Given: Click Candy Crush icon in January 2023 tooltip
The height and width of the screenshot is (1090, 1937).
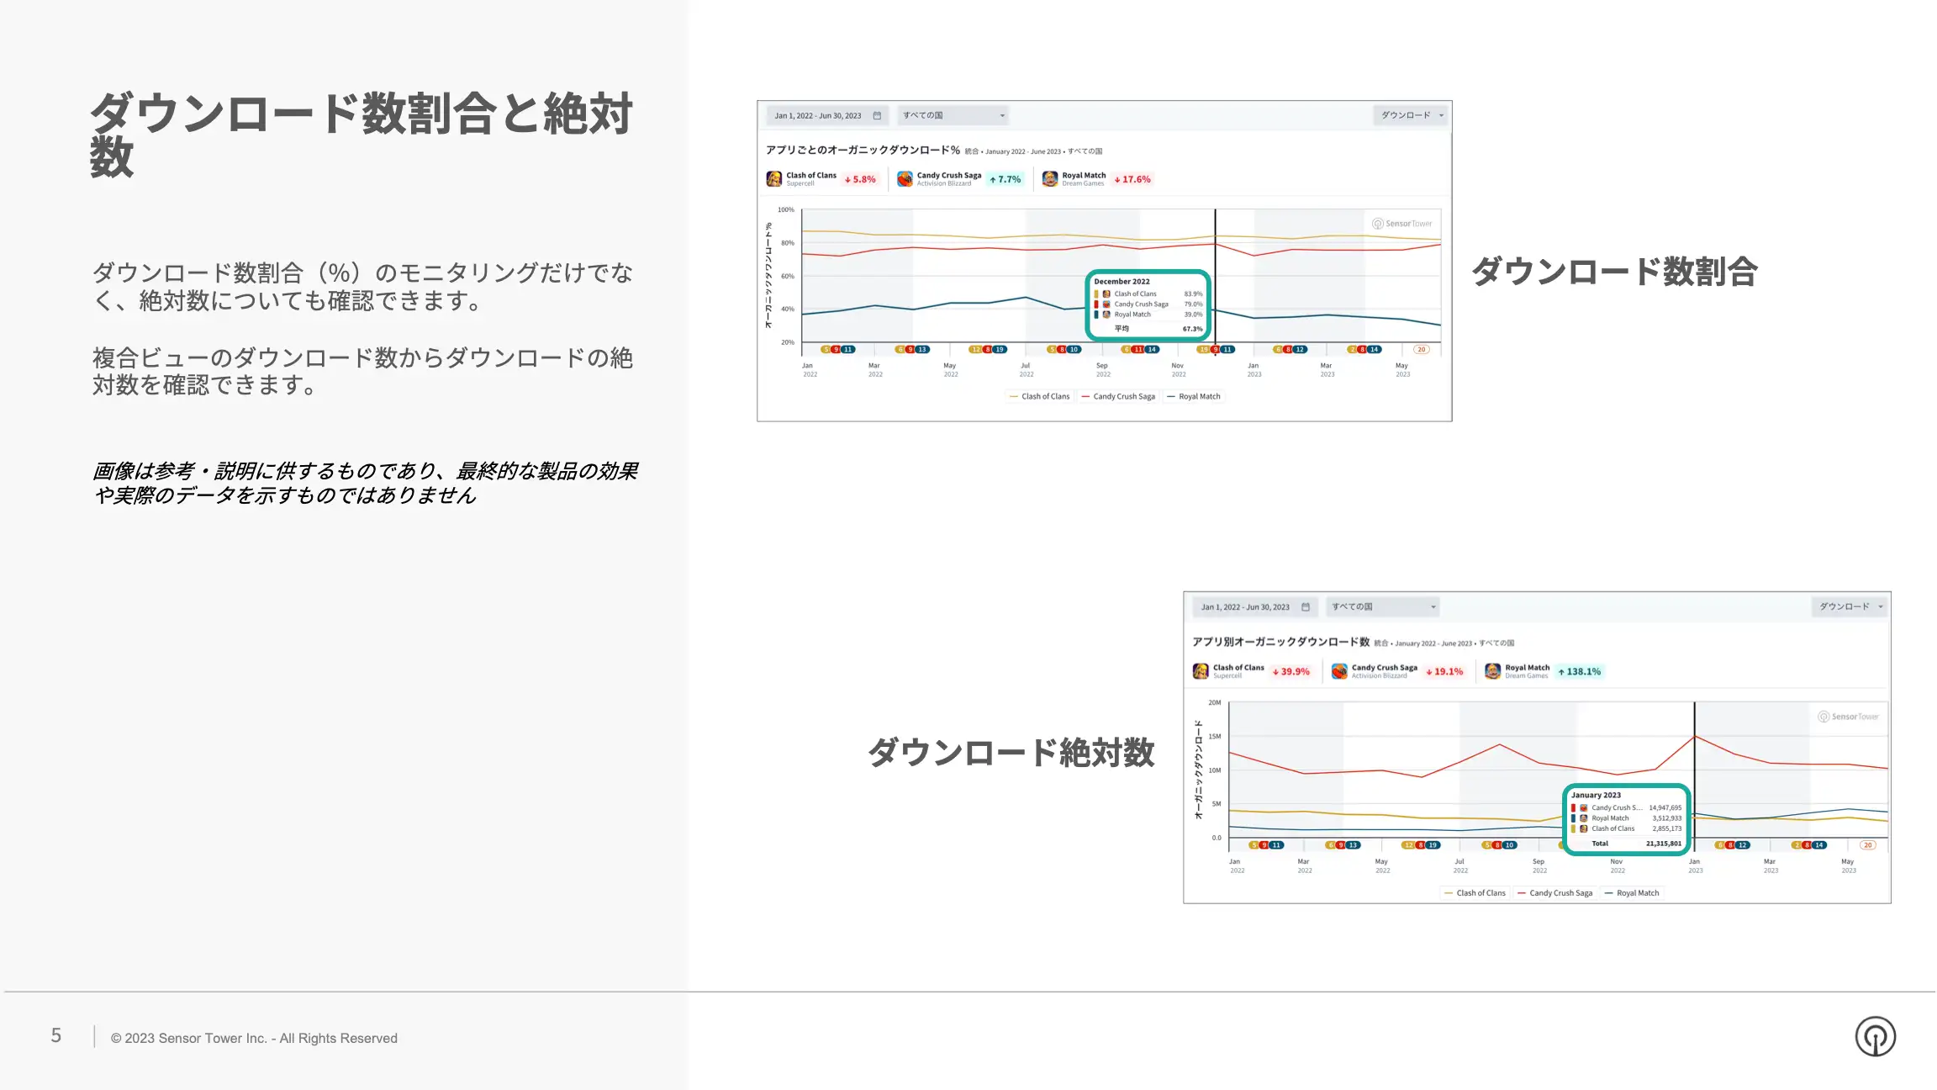Looking at the screenshot, I should [1584, 808].
